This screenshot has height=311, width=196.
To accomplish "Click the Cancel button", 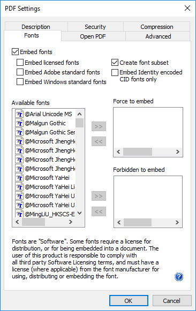I will pyautogui.click(x=172, y=301).
